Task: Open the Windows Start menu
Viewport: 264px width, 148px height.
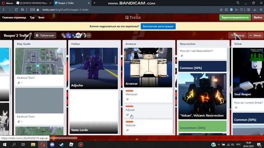Action: 5,144
